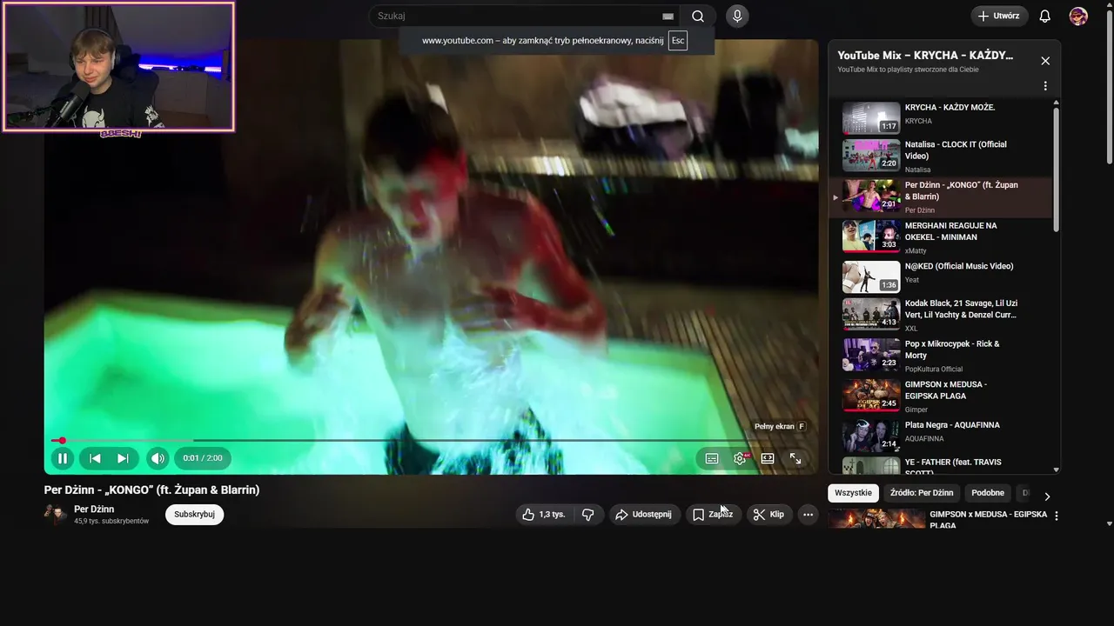Select the Podobne filter chip
Viewport: 1114px width, 626px height.
(988, 493)
